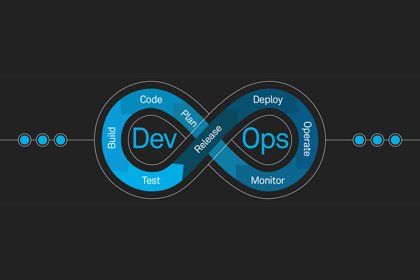420x280 pixels.
Task: Select the Code stage label
Action: click(x=150, y=99)
